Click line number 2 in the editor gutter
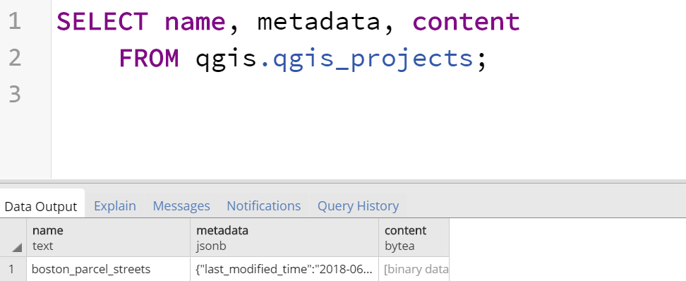Image resolution: width=686 pixels, height=281 pixels. click(x=15, y=58)
